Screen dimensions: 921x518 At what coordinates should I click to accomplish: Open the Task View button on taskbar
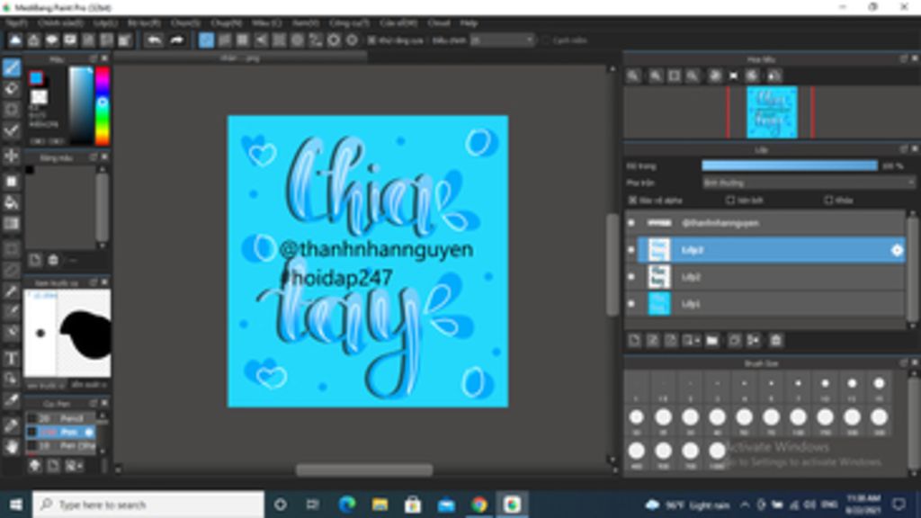312,505
